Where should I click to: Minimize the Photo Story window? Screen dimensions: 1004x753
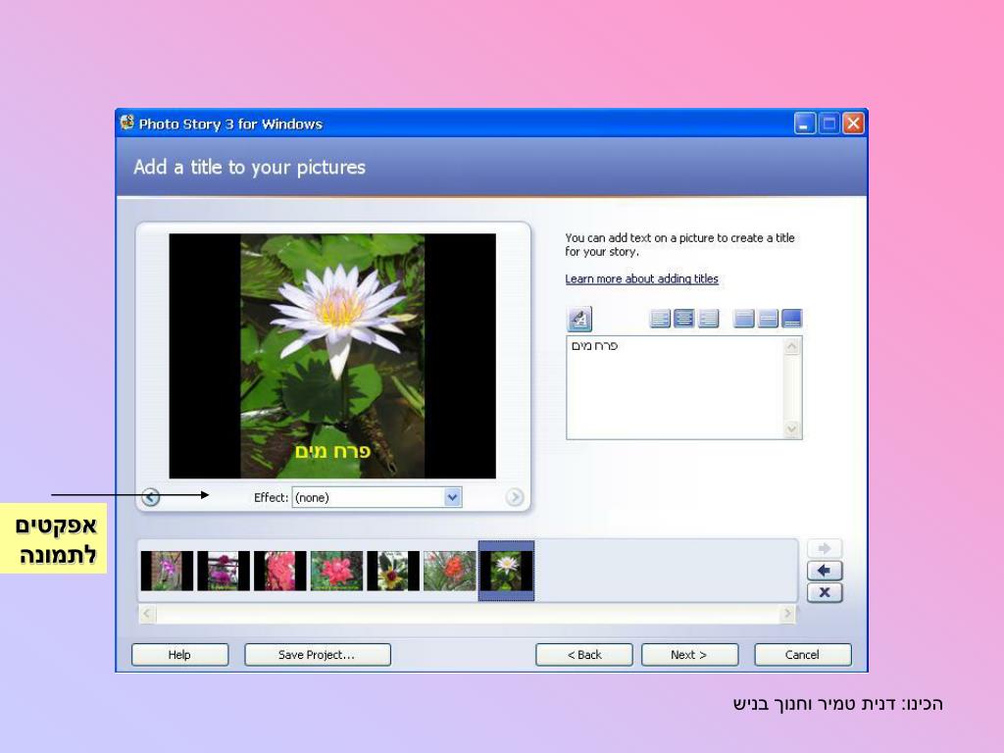pyautogui.click(x=805, y=123)
